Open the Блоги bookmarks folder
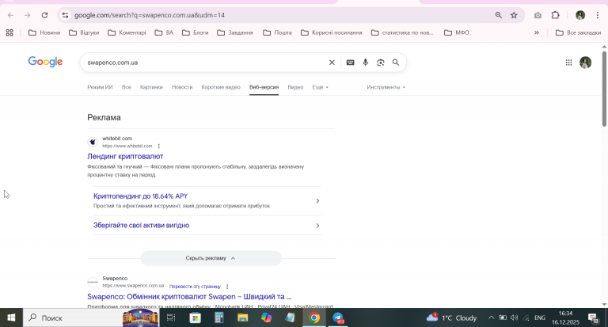 195,32
